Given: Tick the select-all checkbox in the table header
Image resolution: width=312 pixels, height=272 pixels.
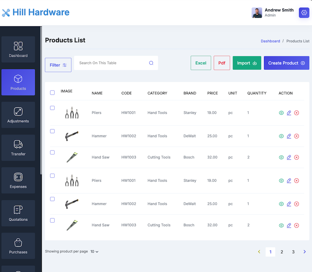Looking at the screenshot, I should [x=52, y=93].
